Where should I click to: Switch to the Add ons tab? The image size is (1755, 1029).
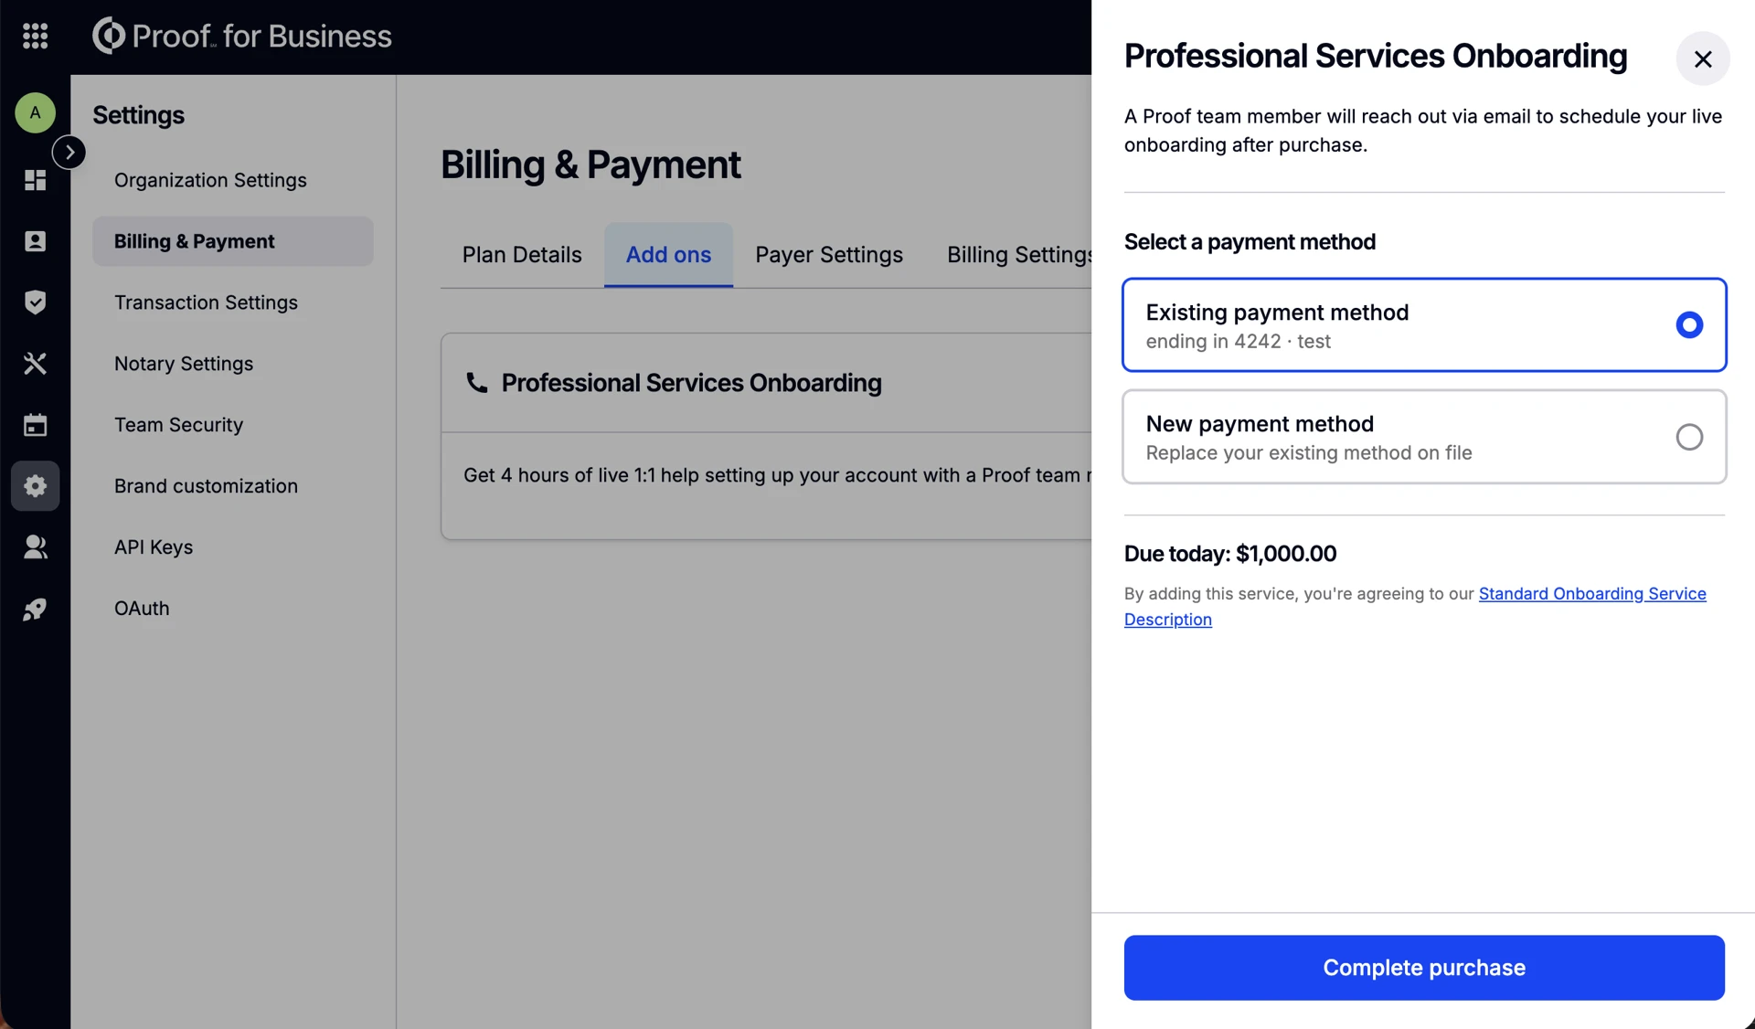[668, 255]
